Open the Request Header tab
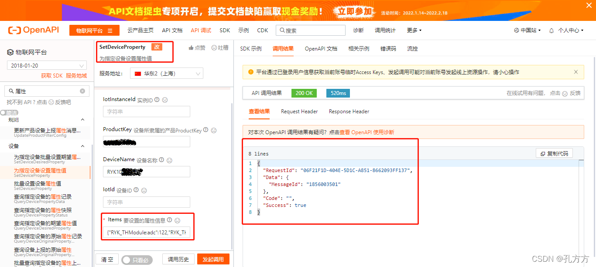The height and width of the screenshot is (267, 596). coord(299,112)
